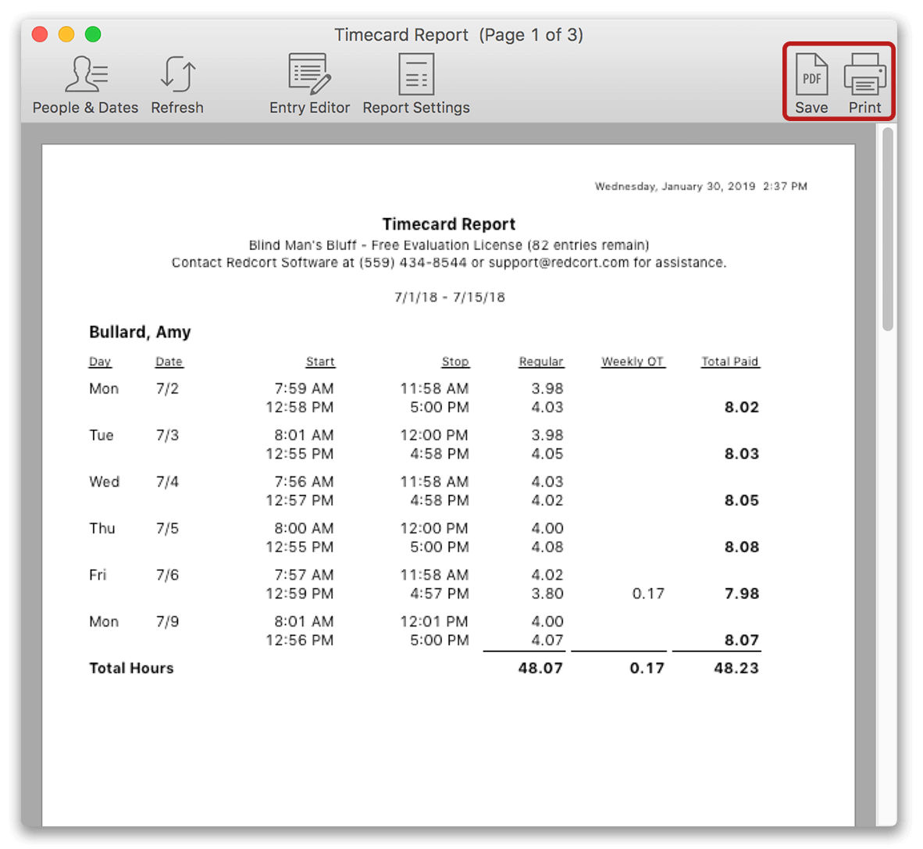The width and height of the screenshot is (923, 849).
Task: Click the Weekly OT column header
Action: click(633, 362)
